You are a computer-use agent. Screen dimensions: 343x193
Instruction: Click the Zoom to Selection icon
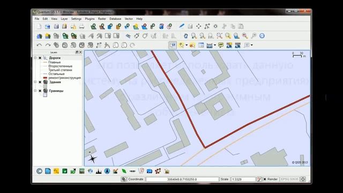[228, 36]
